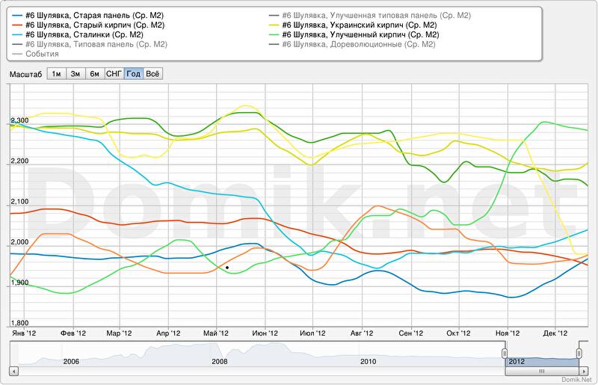Screen dimensions: 598x385
Task: Click the navigator scrollbar thumb
Action: [x=541, y=371]
